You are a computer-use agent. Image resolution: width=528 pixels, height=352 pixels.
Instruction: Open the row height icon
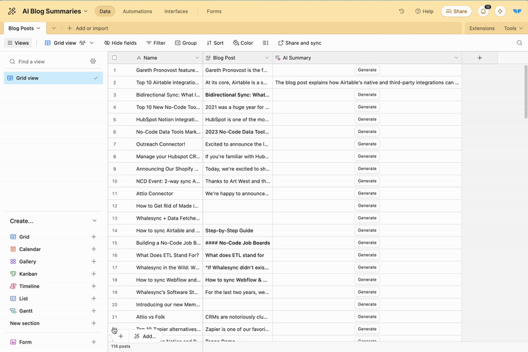tap(265, 43)
